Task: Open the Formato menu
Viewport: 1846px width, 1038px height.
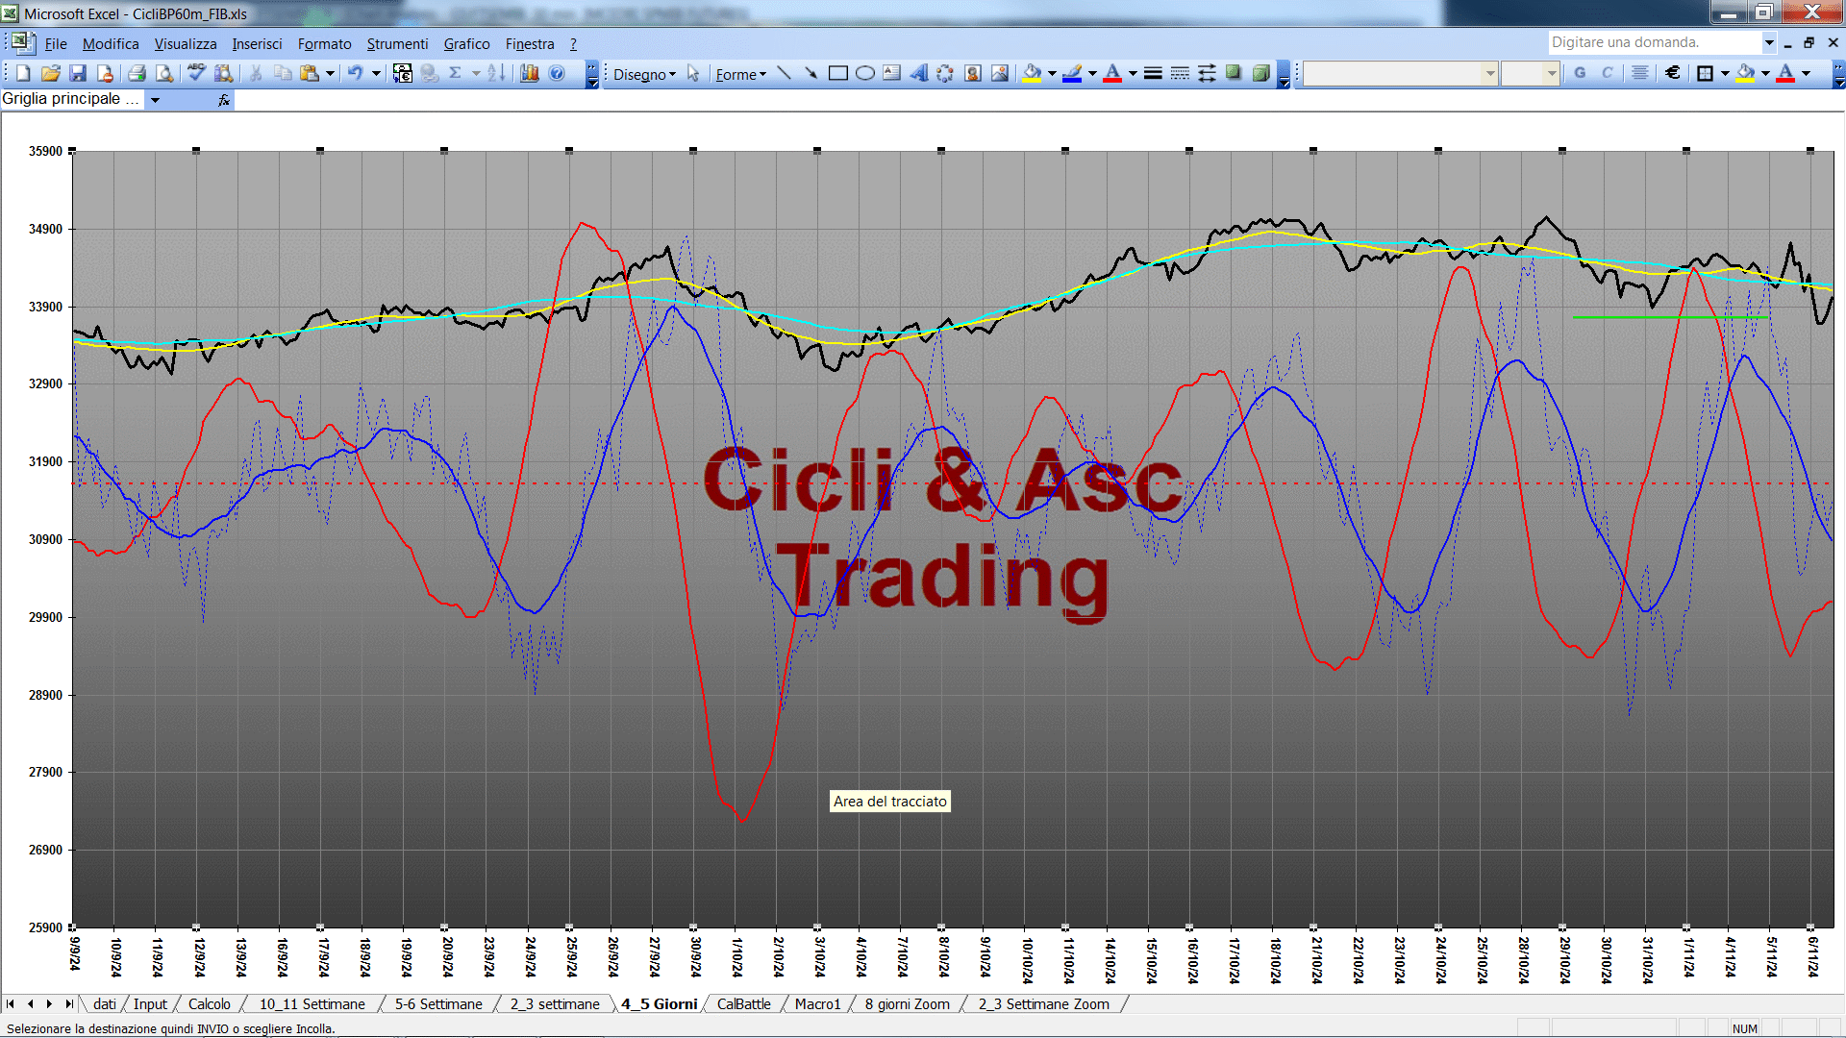Action: pos(324,44)
